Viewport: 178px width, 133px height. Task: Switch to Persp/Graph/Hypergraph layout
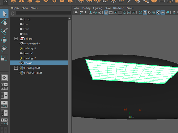coord(4,122)
